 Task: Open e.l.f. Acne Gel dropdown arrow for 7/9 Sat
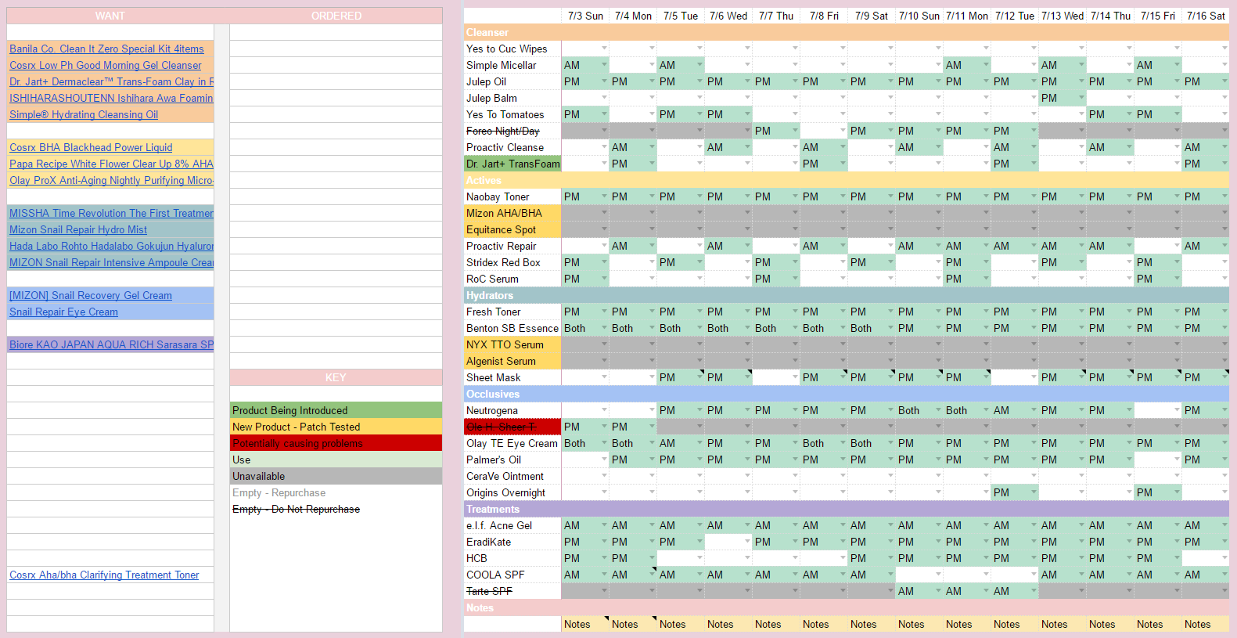click(890, 525)
